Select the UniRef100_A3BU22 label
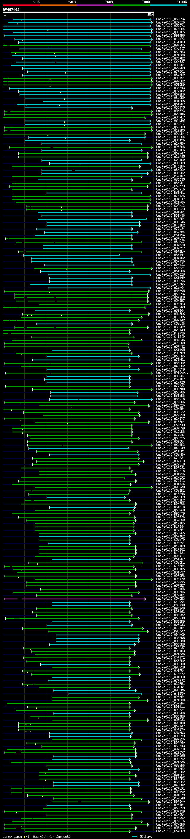The height and width of the screenshot is (839, 190). tap(170, 412)
